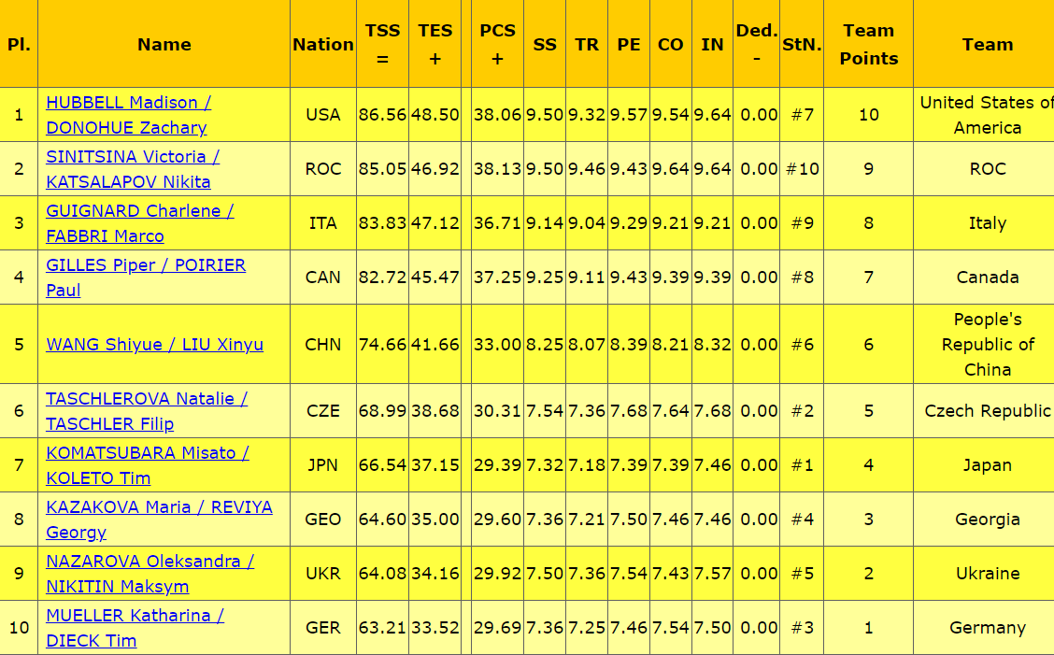Open NAZAROVA Oleksandra / NIKITIN Maksym link
Screen dimensions: 1054x655
[150, 562]
